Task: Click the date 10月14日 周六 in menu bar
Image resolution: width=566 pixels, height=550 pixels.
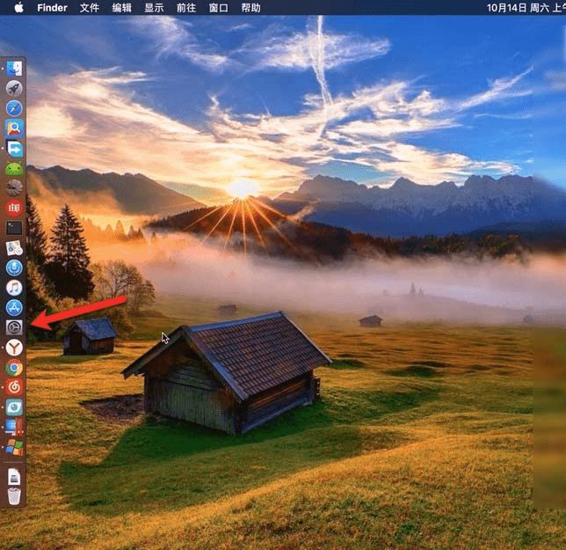Action: click(518, 8)
